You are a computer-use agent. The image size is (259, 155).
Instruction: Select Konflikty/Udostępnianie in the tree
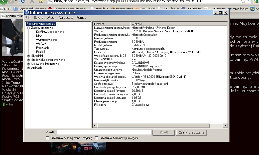50,32
